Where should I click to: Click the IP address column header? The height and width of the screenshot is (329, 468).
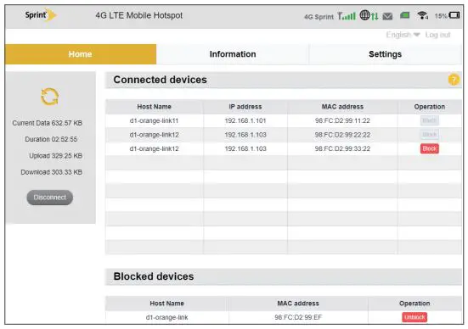point(245,107)
